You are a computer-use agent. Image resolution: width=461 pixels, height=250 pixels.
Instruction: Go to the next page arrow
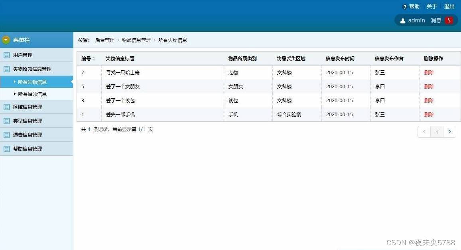pos(449,132)
